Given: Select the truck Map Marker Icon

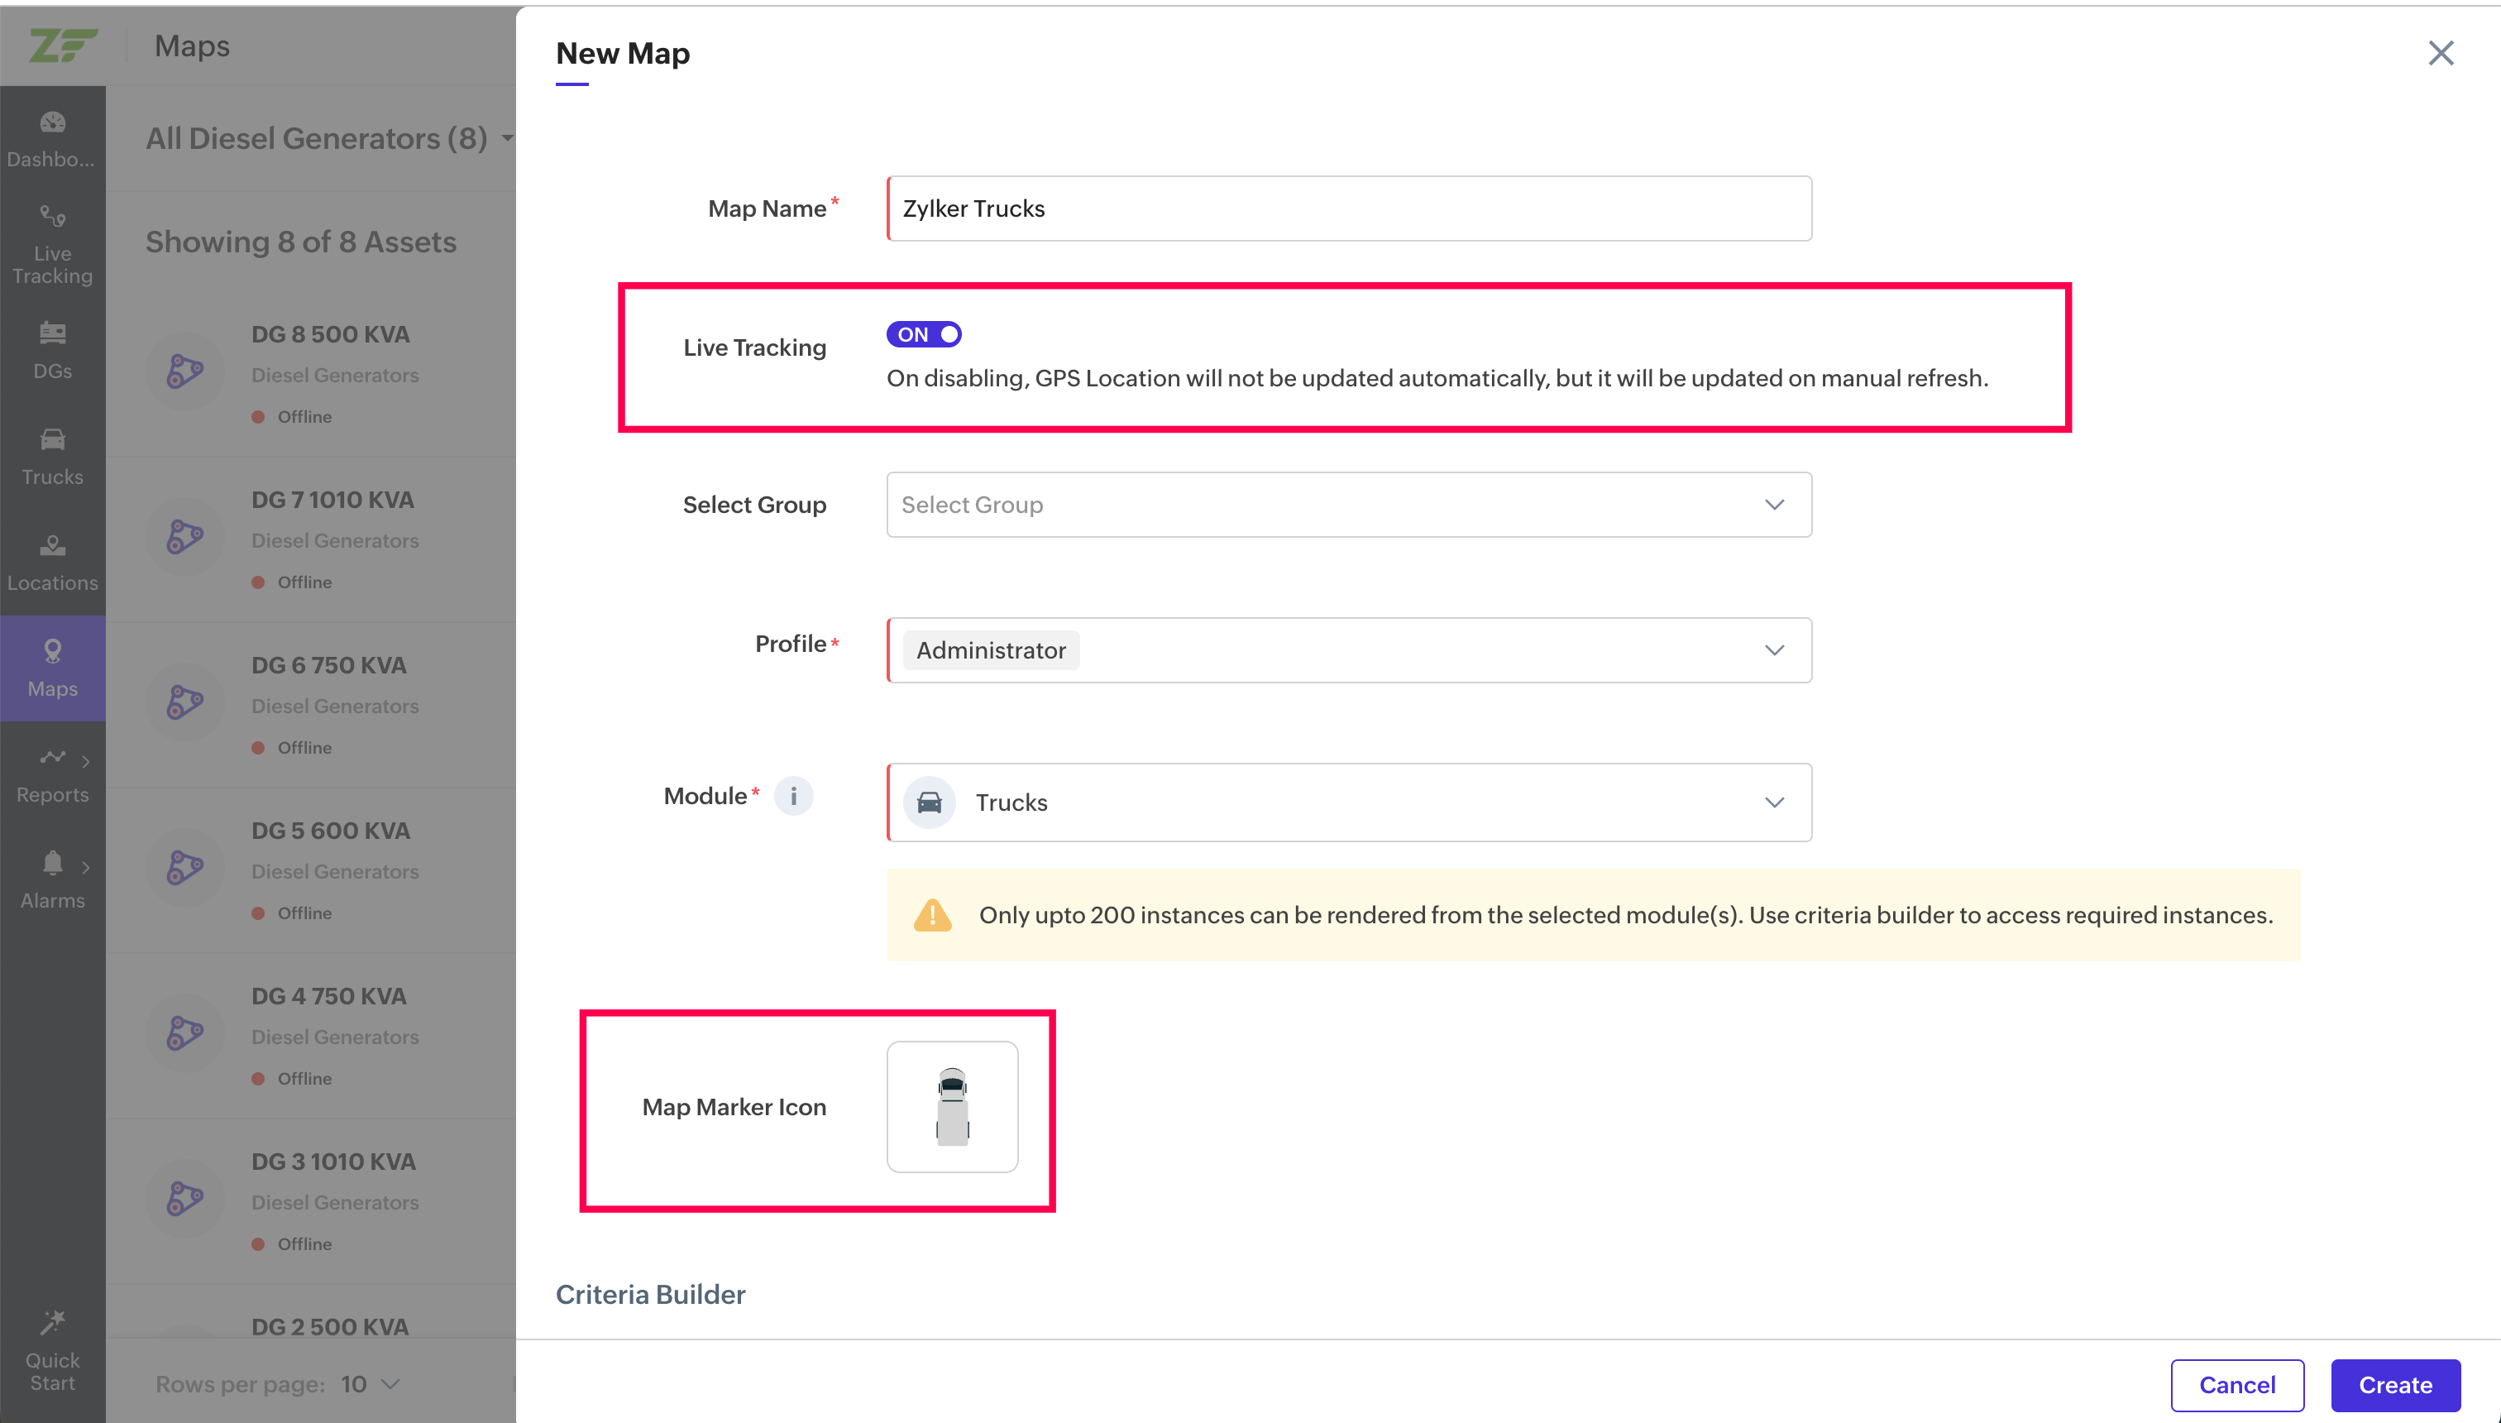Looking at the screenshot, I should pos(952,1106).
